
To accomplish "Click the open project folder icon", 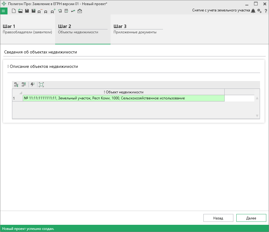I will [20, 11].
